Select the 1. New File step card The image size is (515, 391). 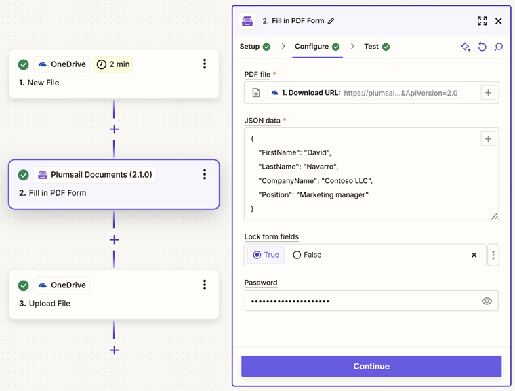tap(114, 74)
